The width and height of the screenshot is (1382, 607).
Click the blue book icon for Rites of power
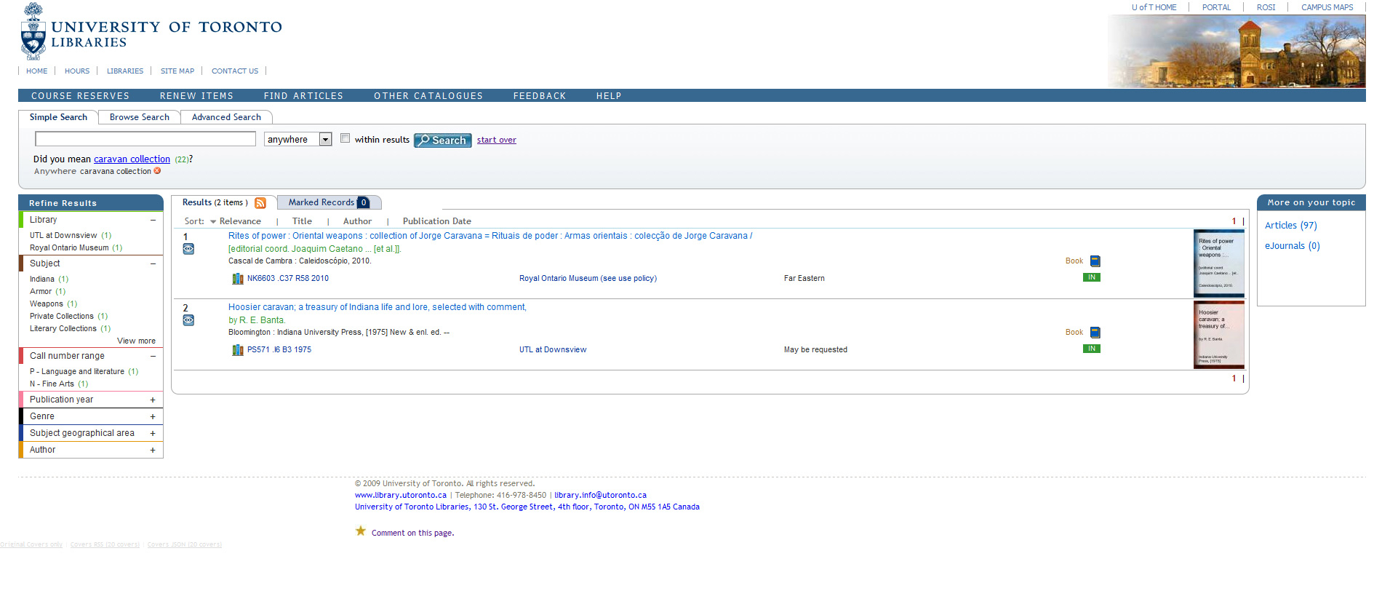coord(1095,261)
